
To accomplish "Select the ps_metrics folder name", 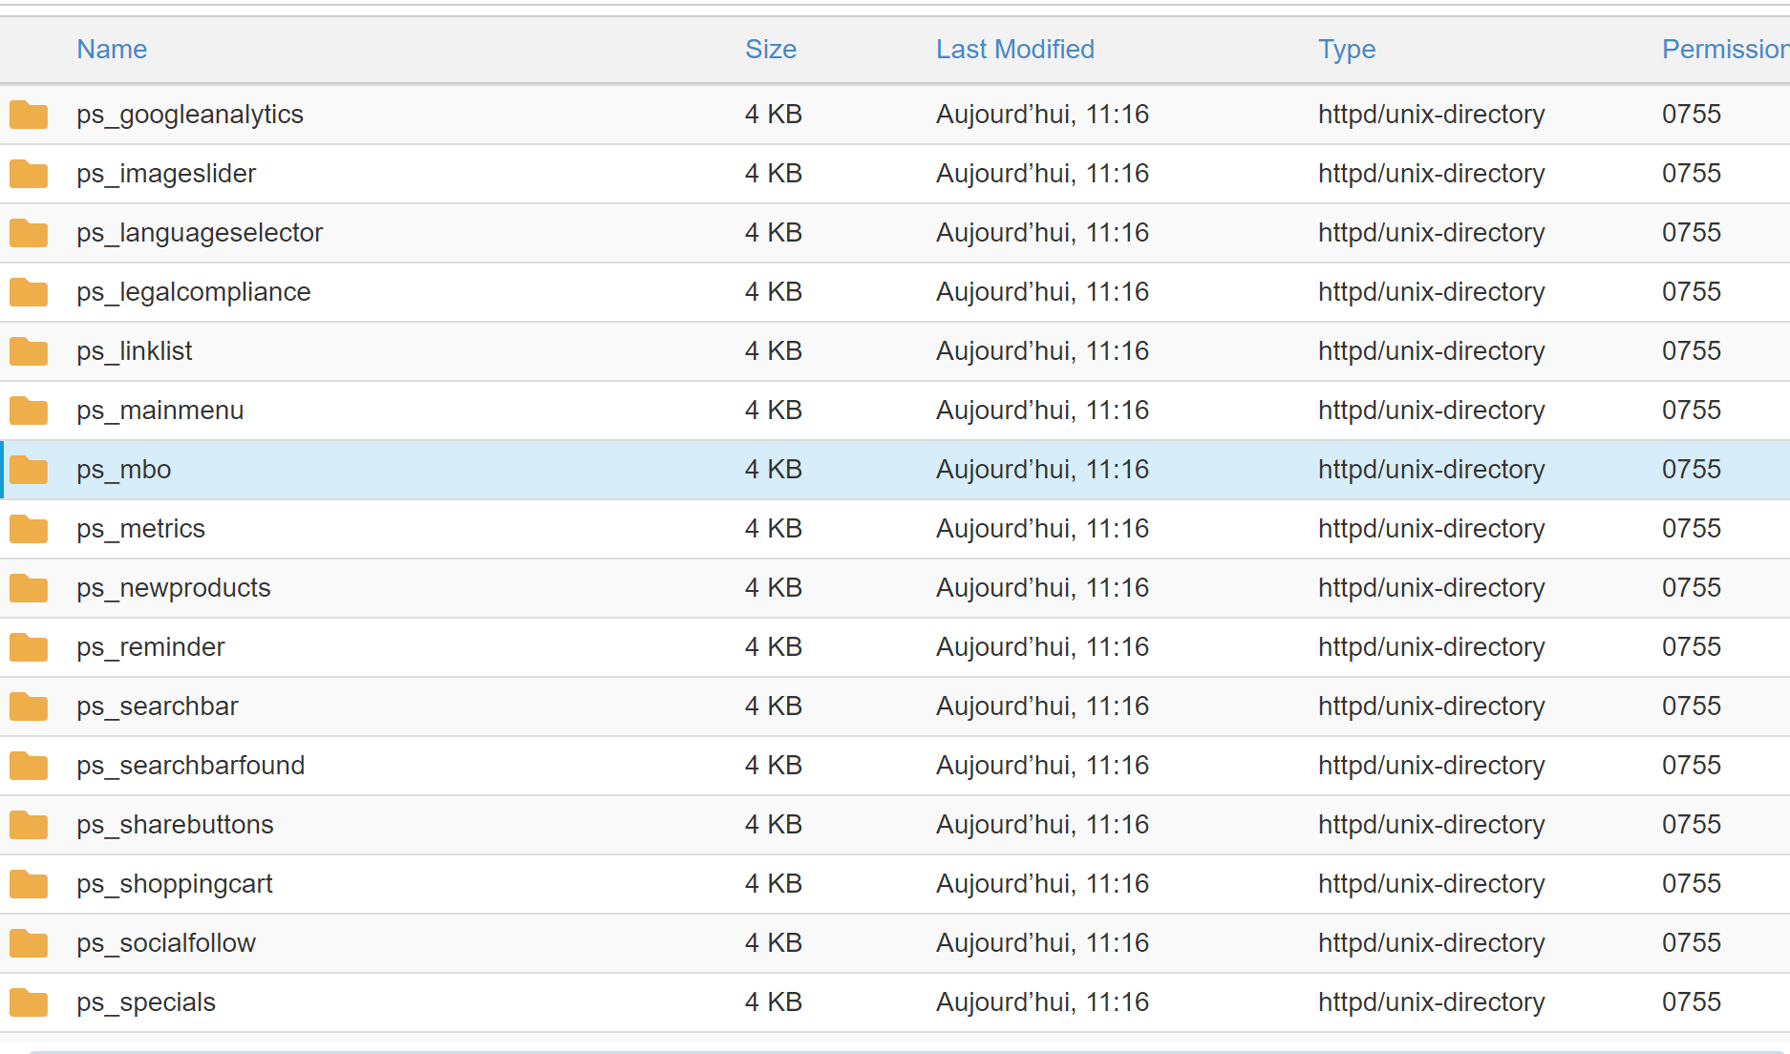I will pyautogui.click(x=141, y=529).
